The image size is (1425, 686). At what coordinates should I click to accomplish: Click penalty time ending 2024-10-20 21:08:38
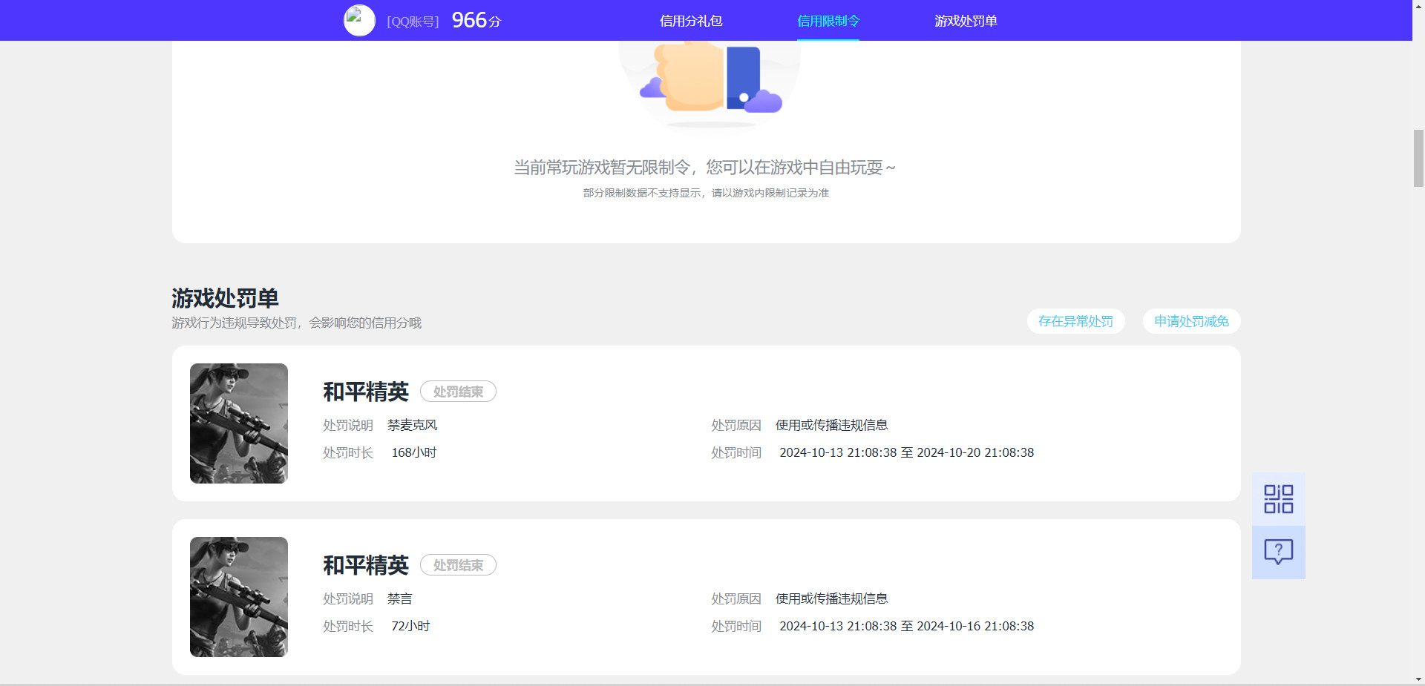pos(906,452)
